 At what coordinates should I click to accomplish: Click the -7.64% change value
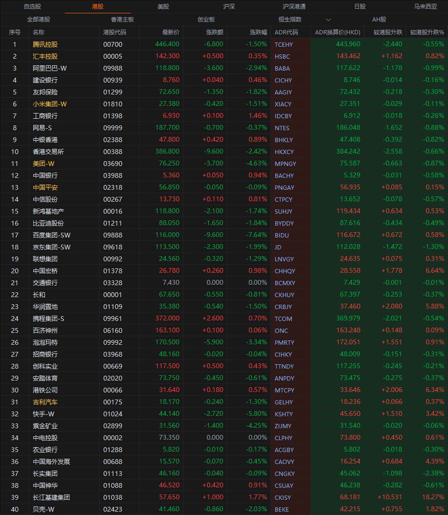[x=257, y=235]
